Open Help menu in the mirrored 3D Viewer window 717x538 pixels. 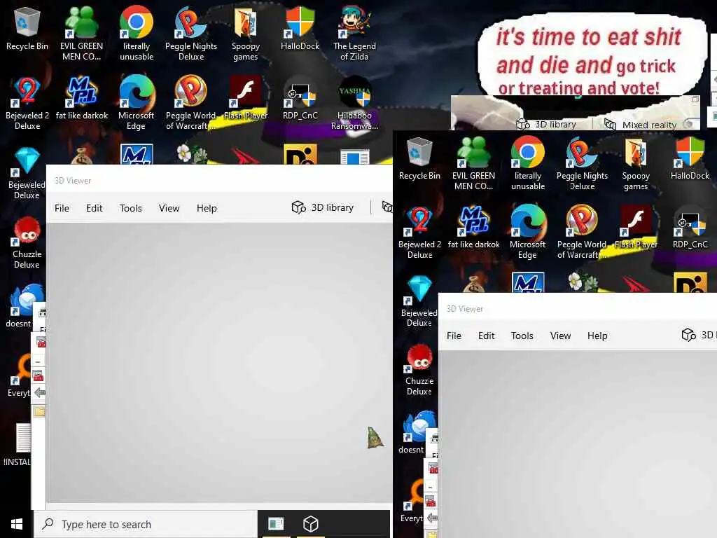[x=597, y=336]
